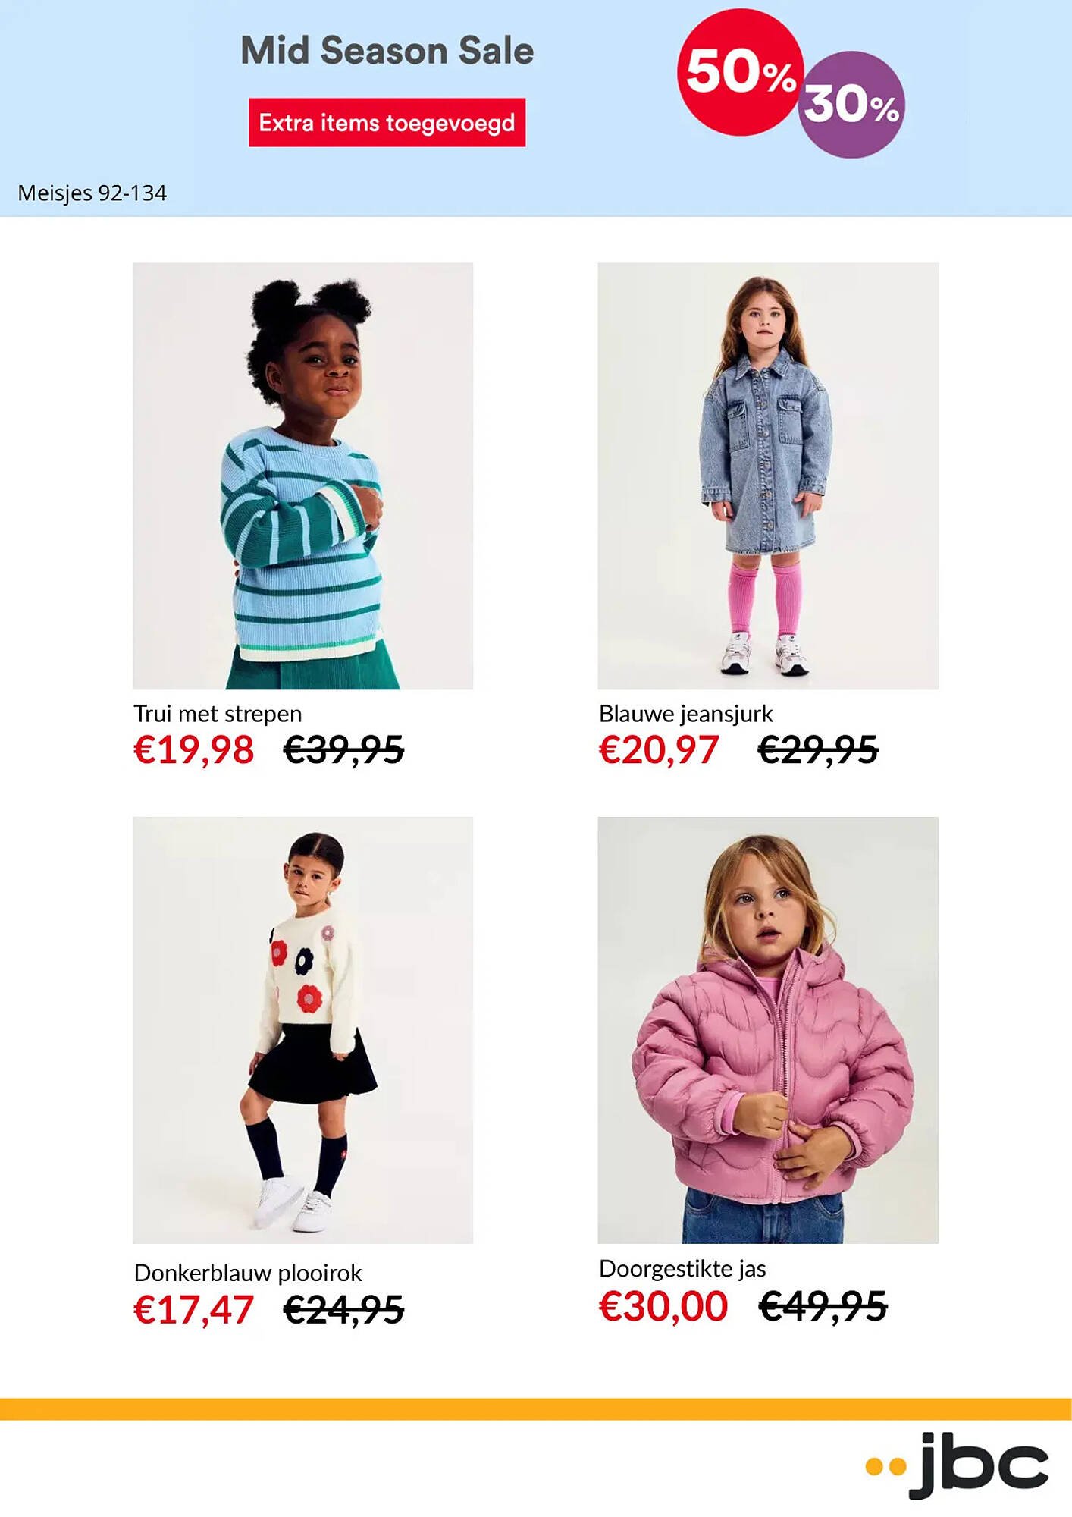Click the Blauwe jeansjurk title
The image size is (1072, 1517).
pos(685,714)
